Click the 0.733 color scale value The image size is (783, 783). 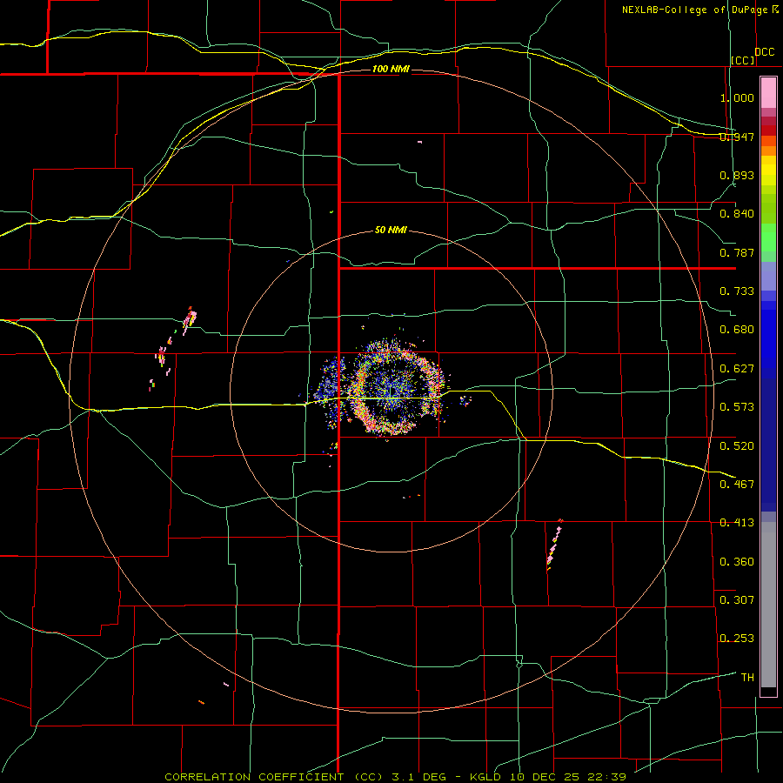[737, 291]
